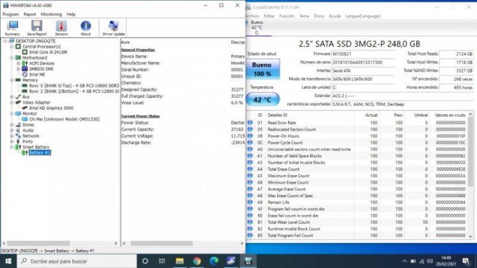
Task: Select the 01 Read Error Rate row
Action: (357, 123)
